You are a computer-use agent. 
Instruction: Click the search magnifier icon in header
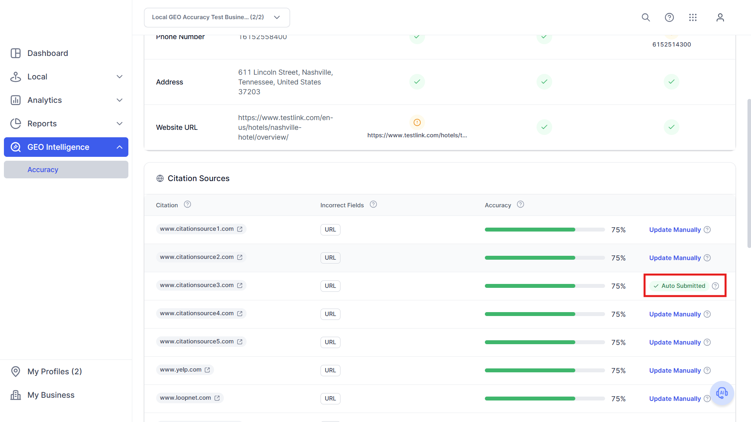[x=646, y=17]
